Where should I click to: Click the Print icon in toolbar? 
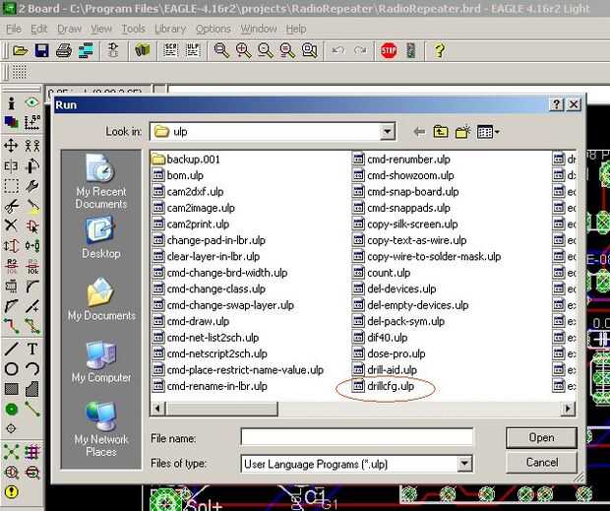[63, 50]
